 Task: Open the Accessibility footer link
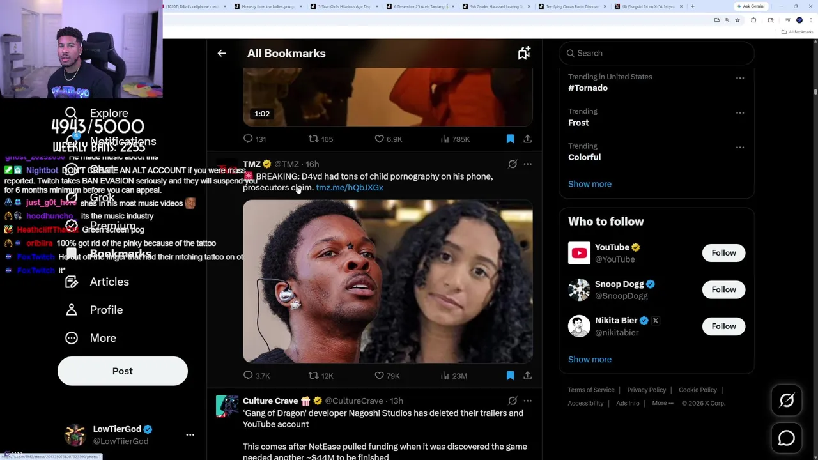[x=585, y=404]
